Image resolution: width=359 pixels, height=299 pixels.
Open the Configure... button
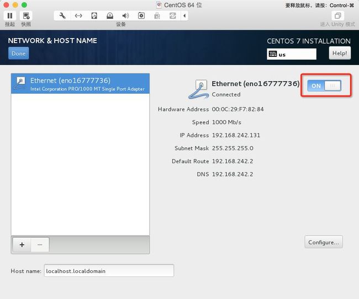point(324,242)
